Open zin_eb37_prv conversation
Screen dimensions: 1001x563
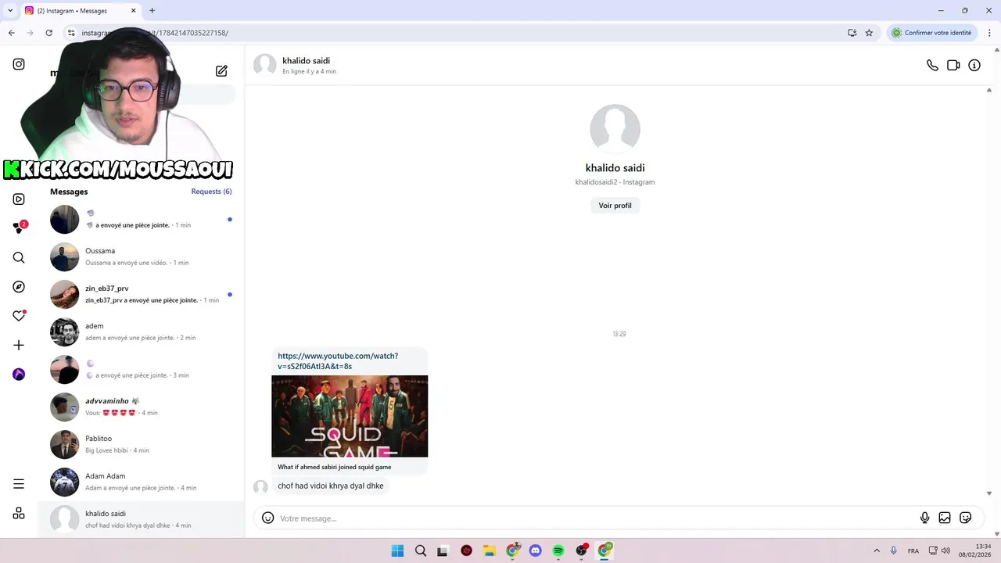pyautogui.click(x=141, y=294)
